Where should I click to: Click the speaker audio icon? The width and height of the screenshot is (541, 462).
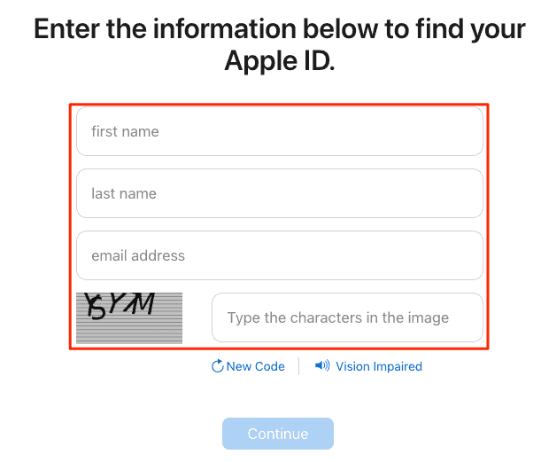(322, 365)
